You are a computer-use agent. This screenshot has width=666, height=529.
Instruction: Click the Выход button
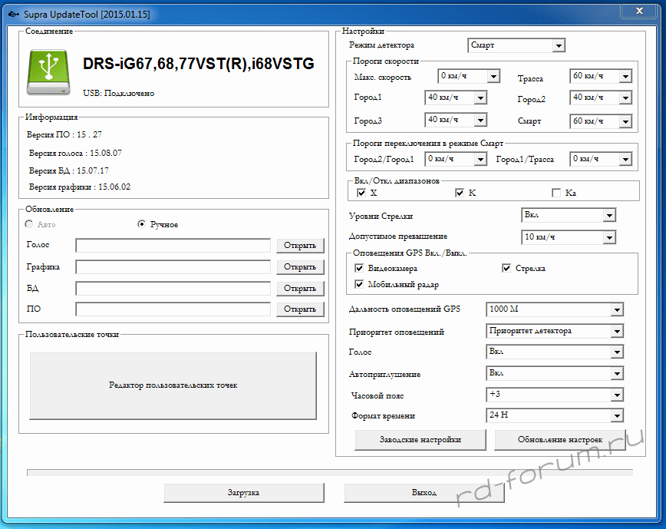(x=424, y=493)
